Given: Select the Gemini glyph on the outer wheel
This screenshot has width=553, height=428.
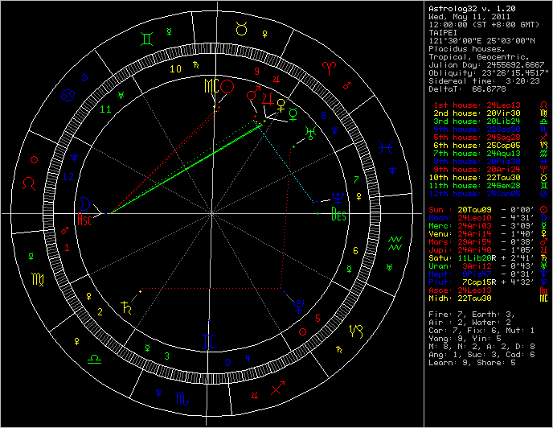Looking at the screenshot, I should pos(147,38).
